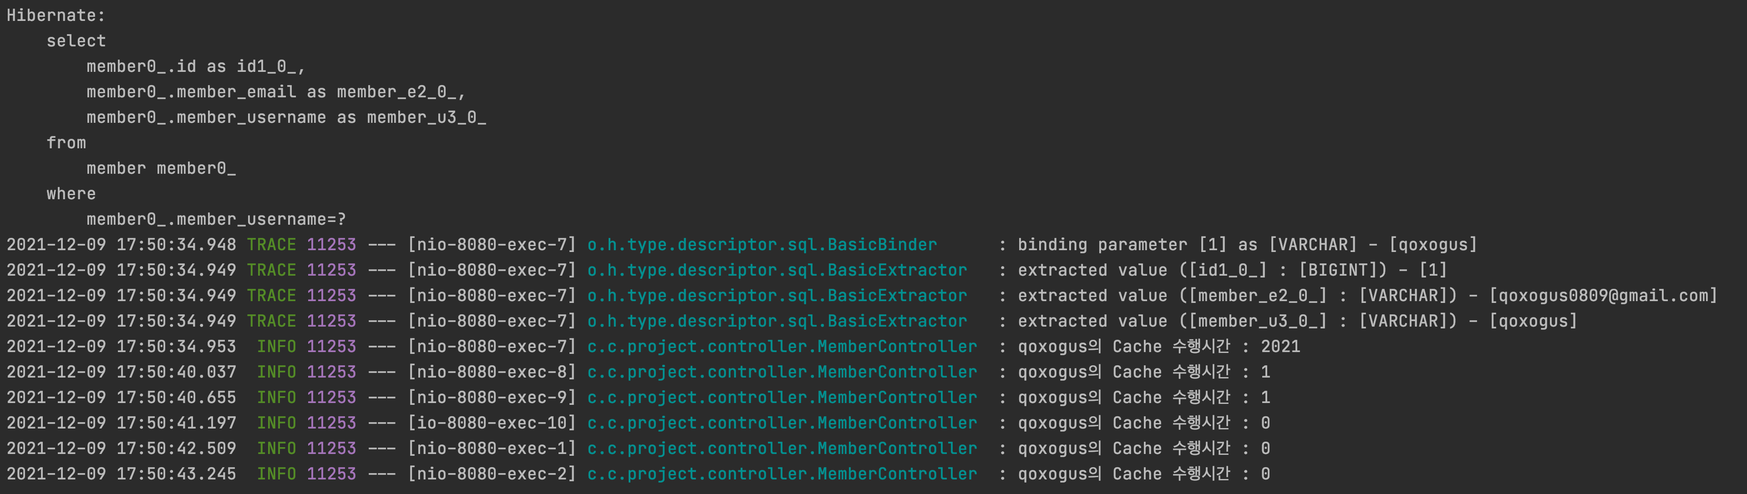Click the binding parameter [qoxogus] value

(1433, 245)
